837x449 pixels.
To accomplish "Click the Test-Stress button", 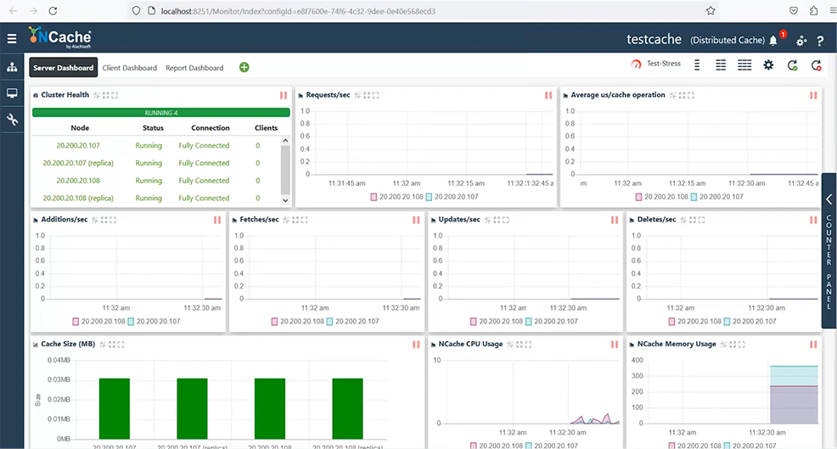I will point(656,64).
